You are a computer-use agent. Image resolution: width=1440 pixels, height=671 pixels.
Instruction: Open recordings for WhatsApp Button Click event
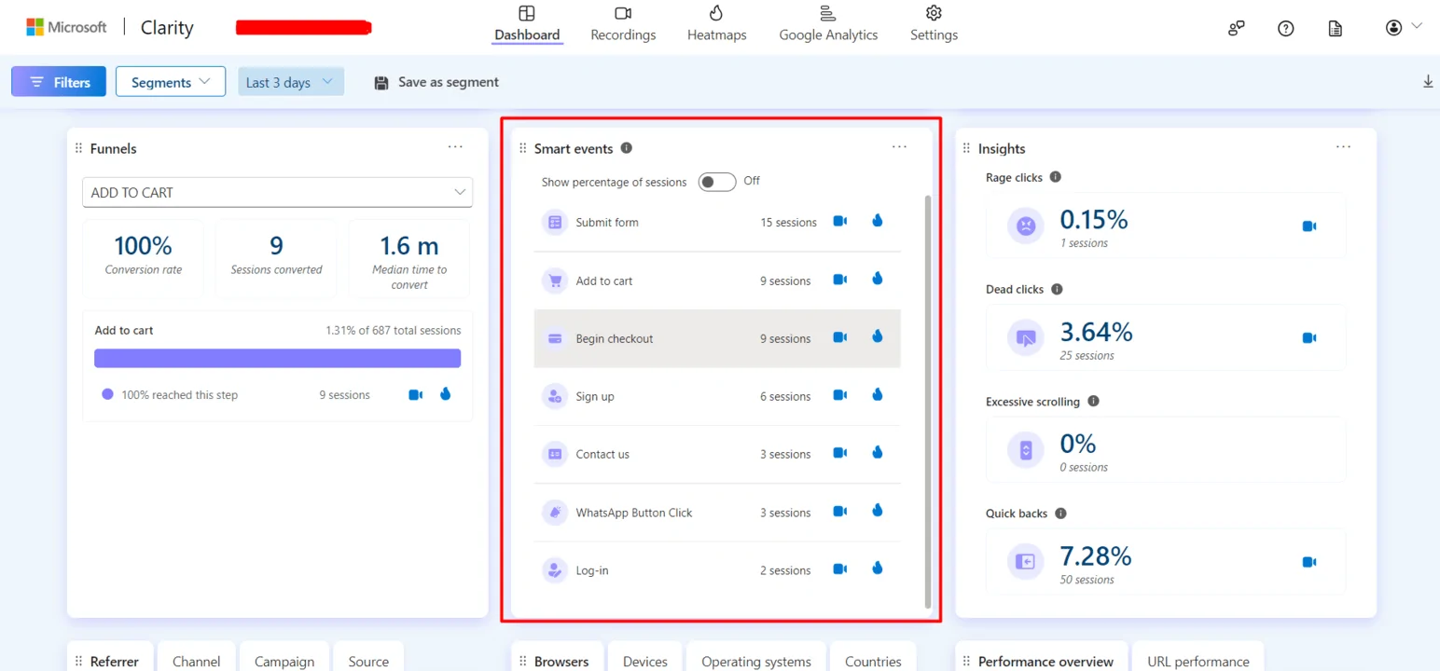pyautogui.click(x=839, y=512)
